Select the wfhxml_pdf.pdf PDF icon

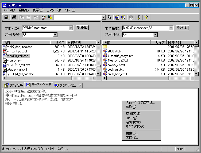[x=5, y=51]
